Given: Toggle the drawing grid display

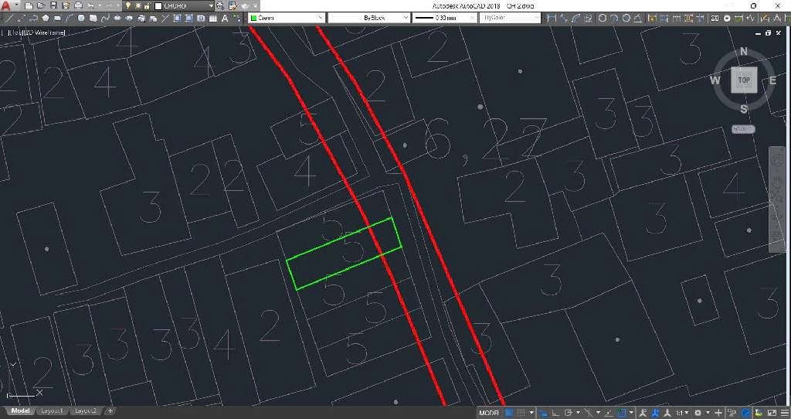Looking at the screenshot, I should click(x=509, y=413).
